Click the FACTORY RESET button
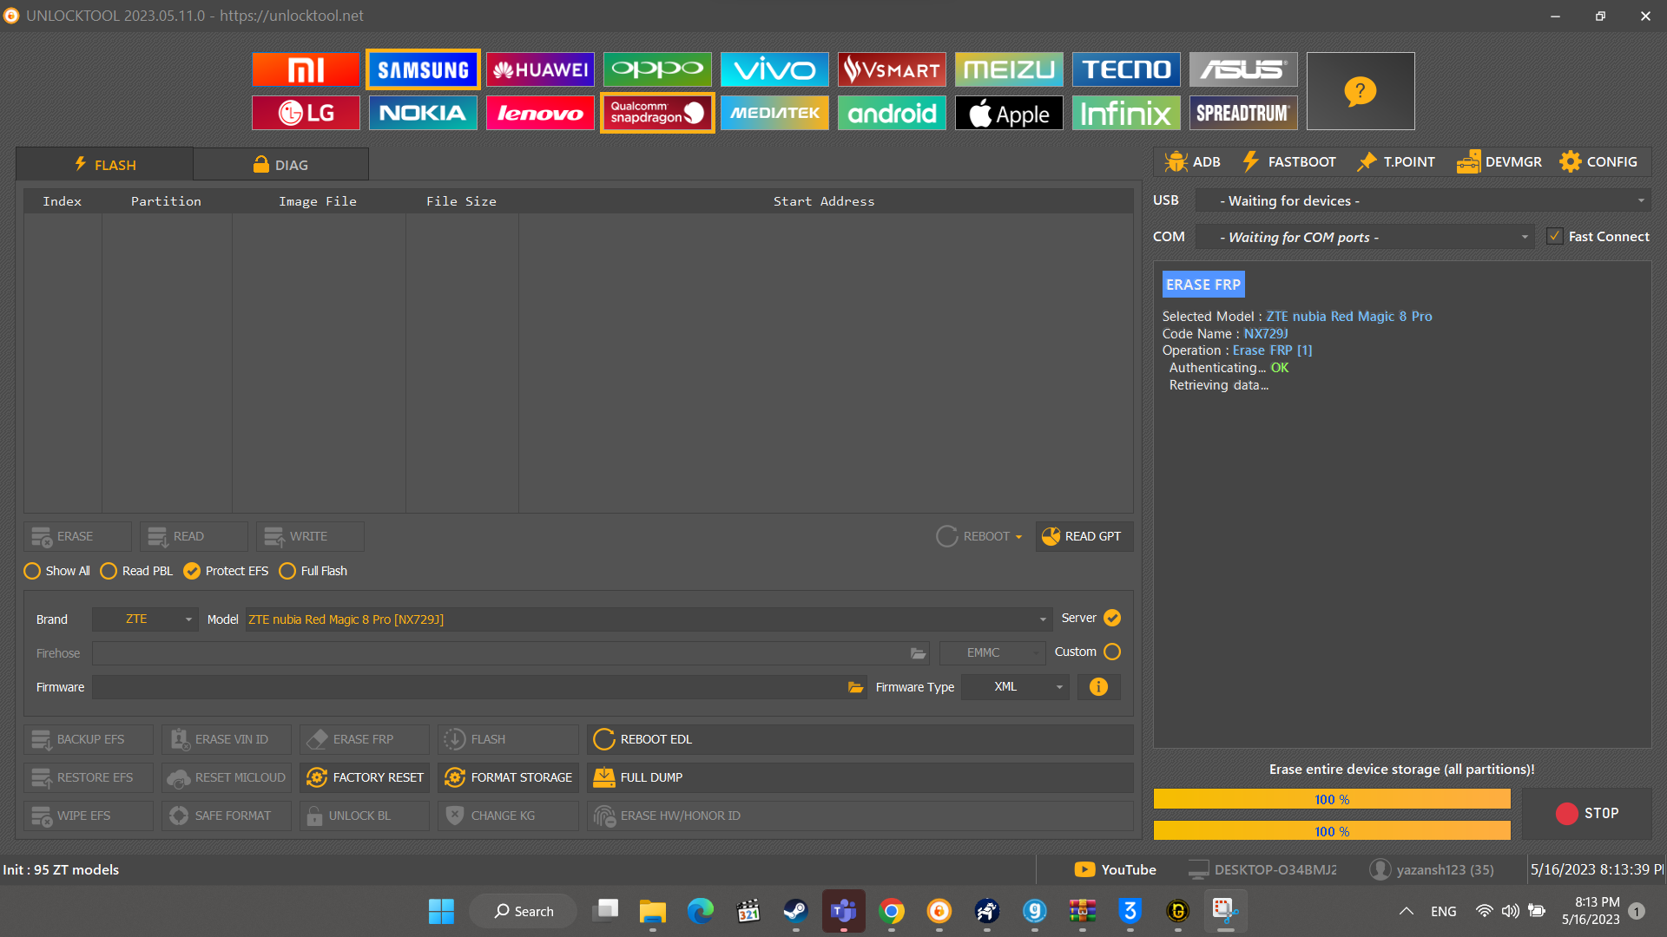 (x=366, y=777)
